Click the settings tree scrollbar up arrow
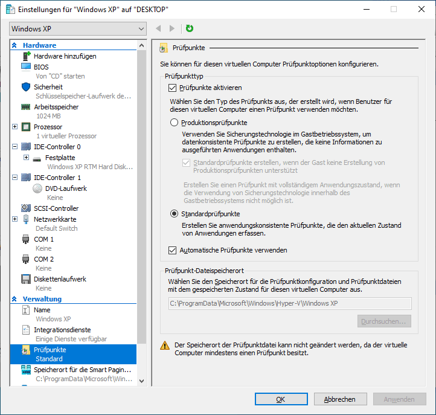The width and height of the screenshot is (436, 415). (x=141, y=45)
